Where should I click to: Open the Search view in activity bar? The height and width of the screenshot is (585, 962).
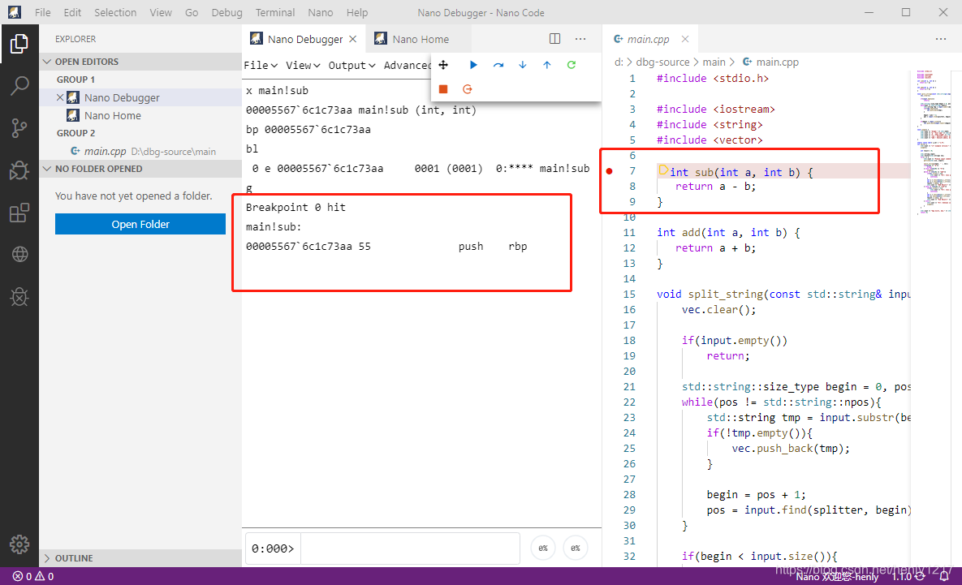(19, 85)
